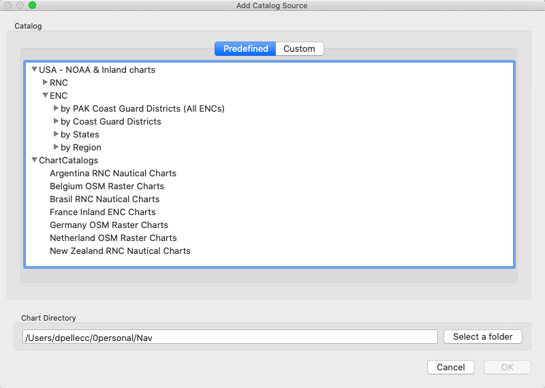The width and height of the screenshot is (545, 388).
Task: Click the Chart Directory path field
Action: [230, 337]
